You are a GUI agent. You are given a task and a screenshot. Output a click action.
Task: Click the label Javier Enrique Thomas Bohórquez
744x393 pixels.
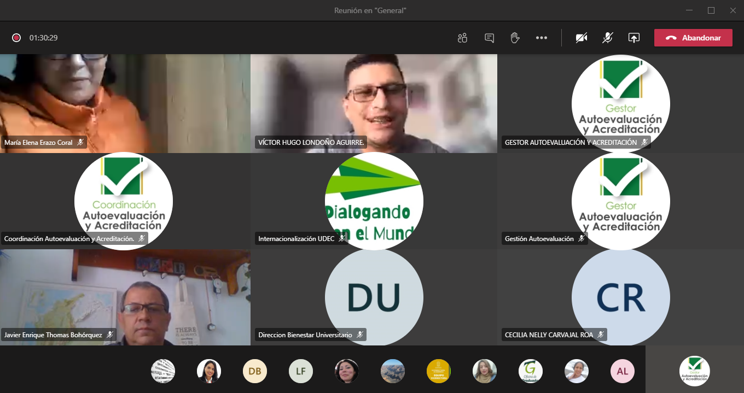coord(53,335)
